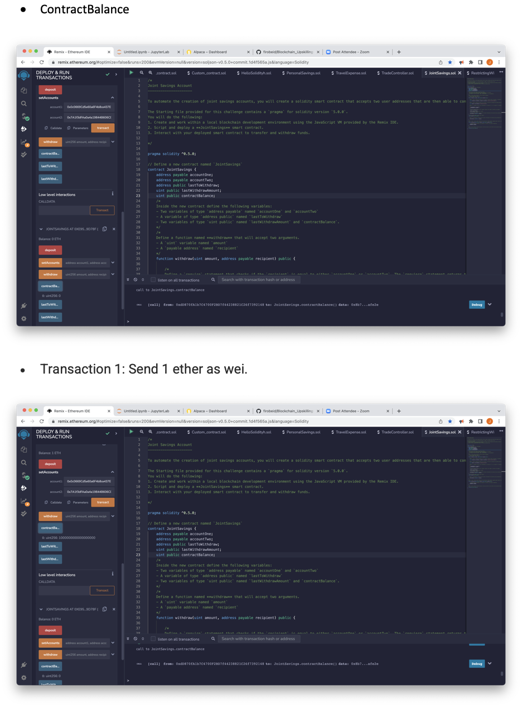Switch to HelloSolidityh.sol tab, ContractBalance screenshot
The width and height of the screenshot is (522, 707).
click(254, 73)
